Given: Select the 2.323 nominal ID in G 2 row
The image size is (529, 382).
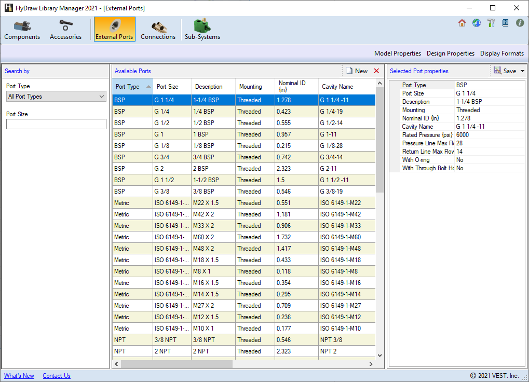Looking at the screenshot, I should pyautogui.click(x=296, y=169).
